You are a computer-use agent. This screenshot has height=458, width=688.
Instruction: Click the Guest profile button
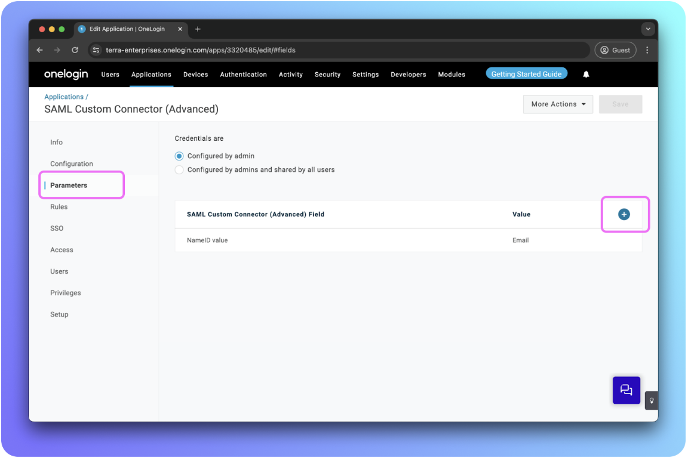(615, 50)
